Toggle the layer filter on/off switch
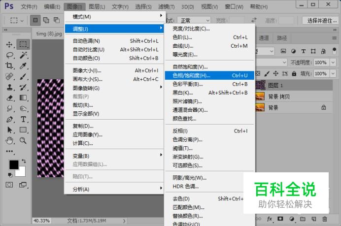341x226 pixels. (334, 51)
